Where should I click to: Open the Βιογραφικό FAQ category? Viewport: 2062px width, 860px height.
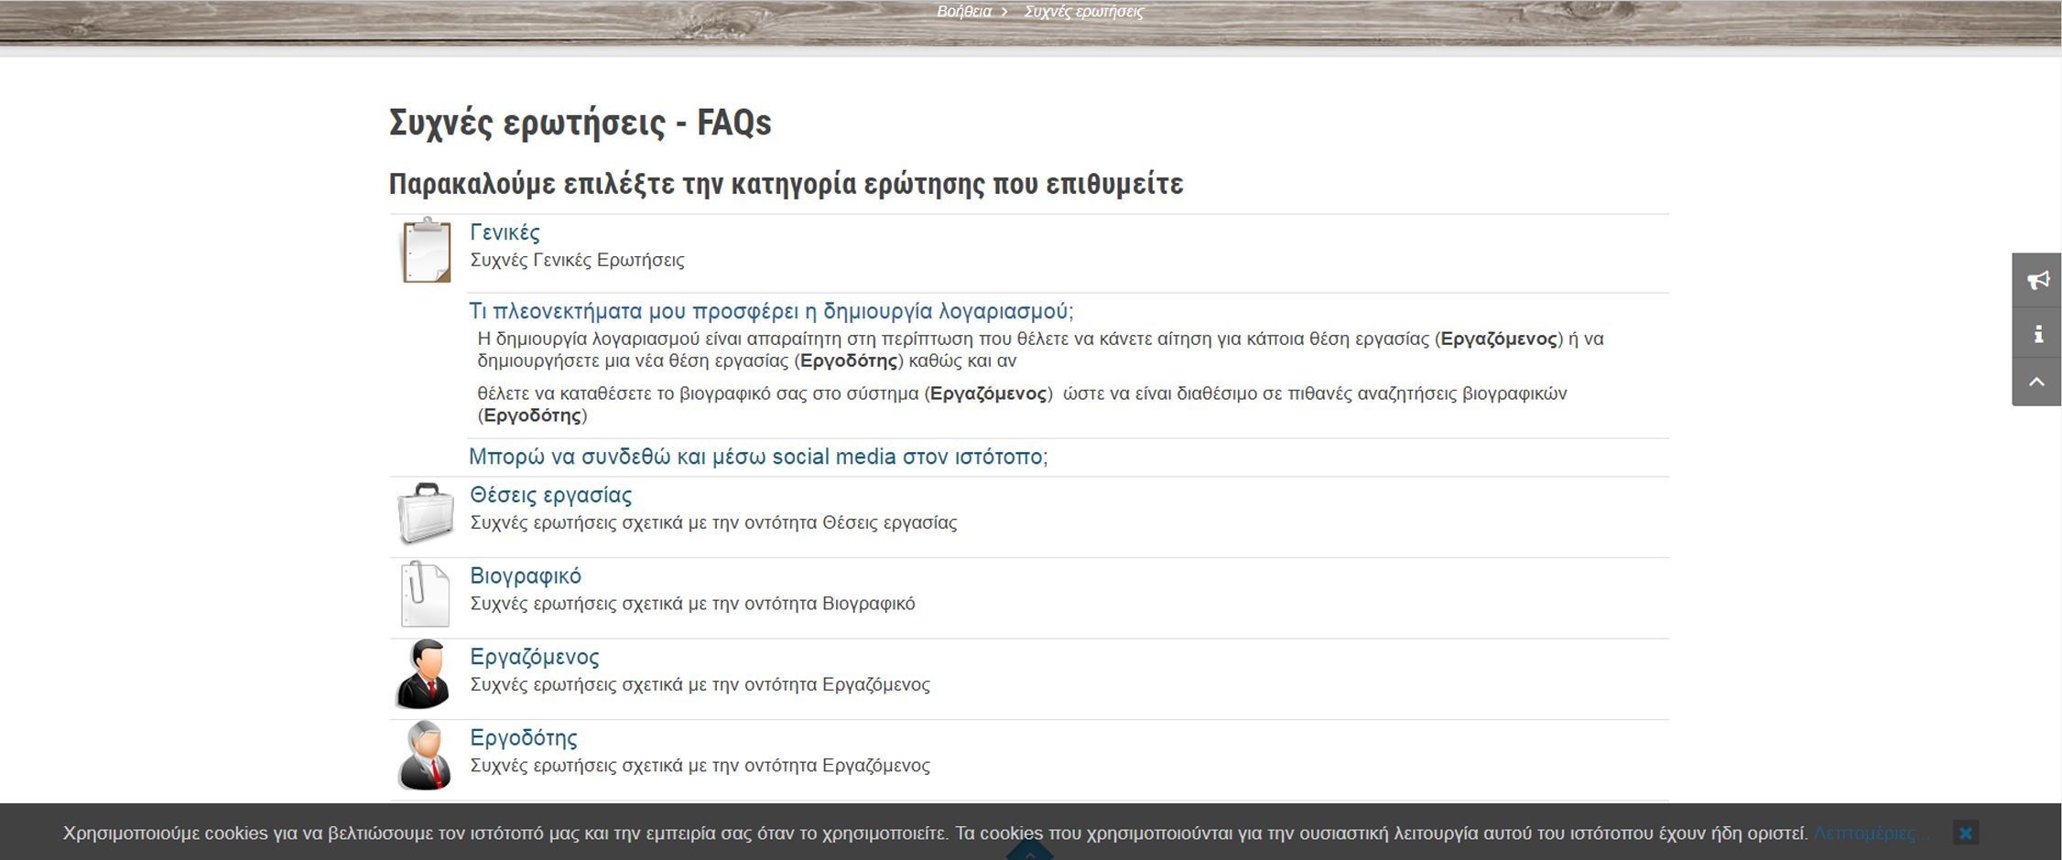[x=526, y=575]
